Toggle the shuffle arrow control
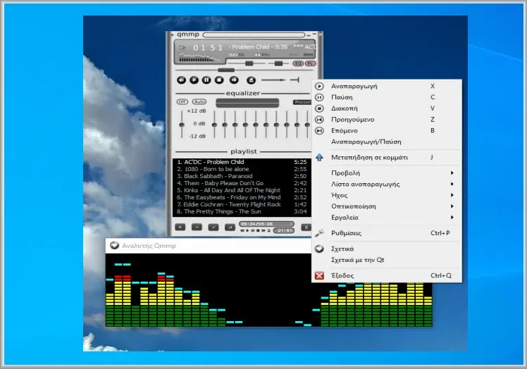This screenshot has height=369, width=527. [273, 80]
